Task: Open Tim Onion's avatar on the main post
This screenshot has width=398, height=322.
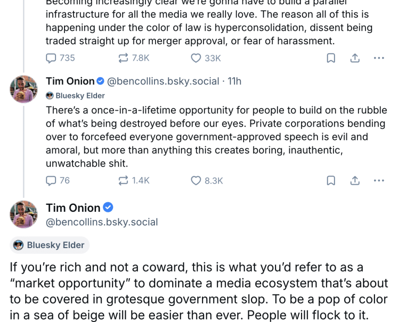Action: point(24,214)
